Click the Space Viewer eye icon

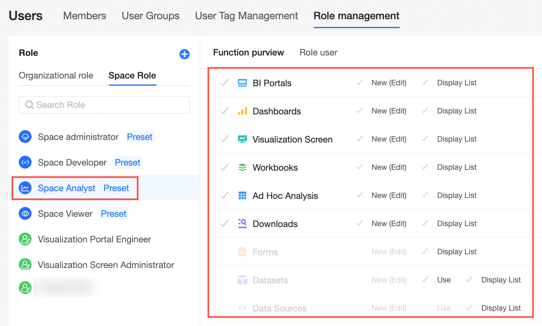click(x=25, y=214)
